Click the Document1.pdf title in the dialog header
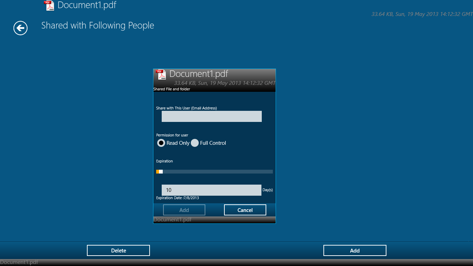This screenshot has width=473, height=266. pos(199,74)
